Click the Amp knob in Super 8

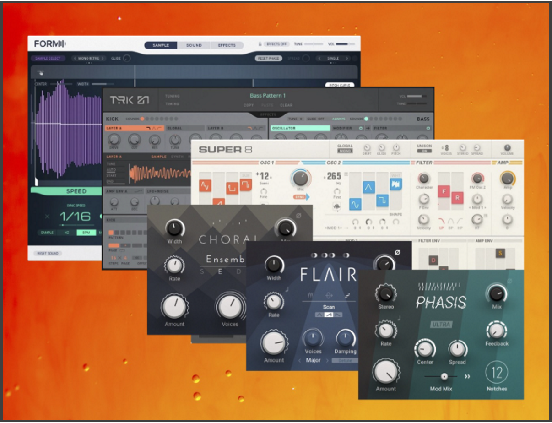pyautogui.click(x=507, y=179)
